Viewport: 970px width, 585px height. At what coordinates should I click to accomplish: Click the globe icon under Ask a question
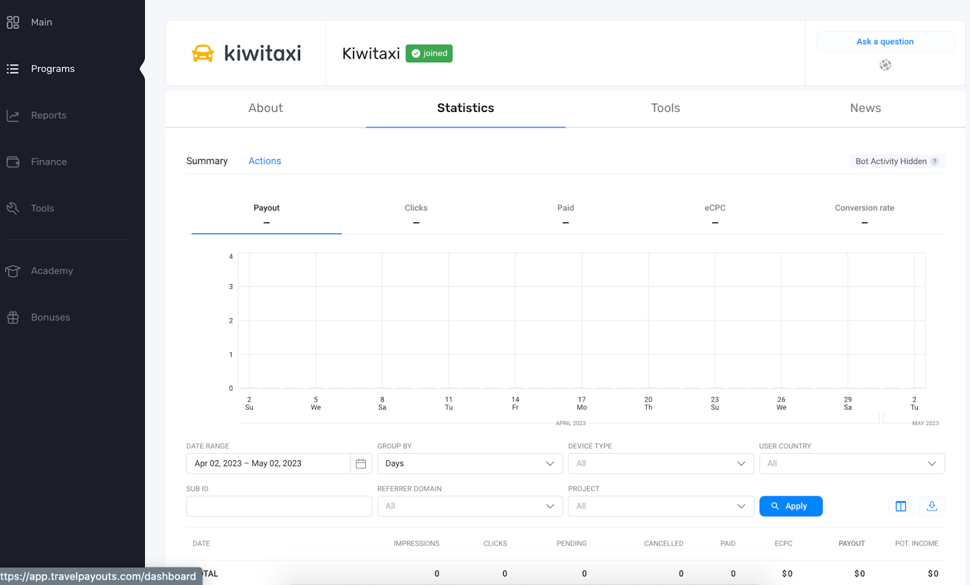(x=885, y=65)
